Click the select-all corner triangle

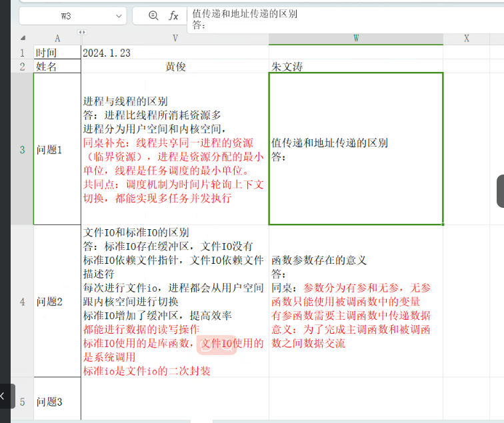[23, 39]
